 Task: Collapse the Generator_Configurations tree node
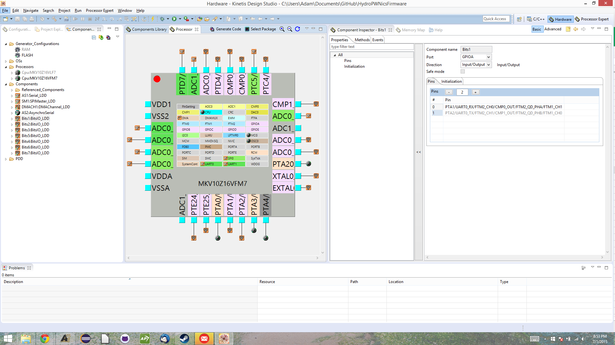(x=6, y=44)
